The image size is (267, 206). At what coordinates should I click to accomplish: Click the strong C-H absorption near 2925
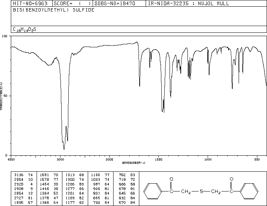click(64, 149)
